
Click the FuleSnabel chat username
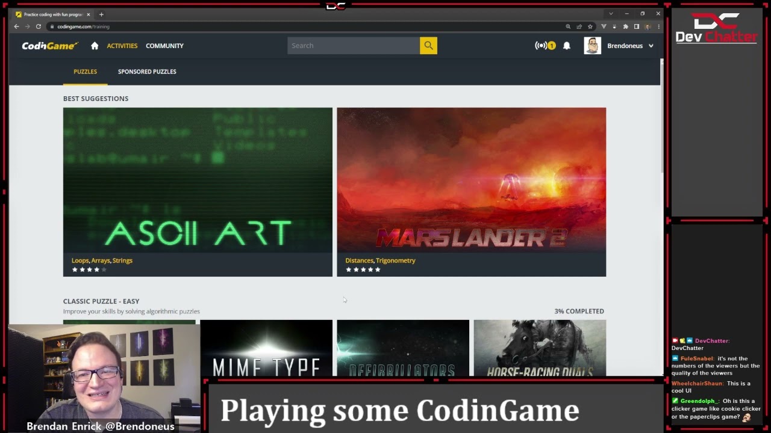pos(697,358)
